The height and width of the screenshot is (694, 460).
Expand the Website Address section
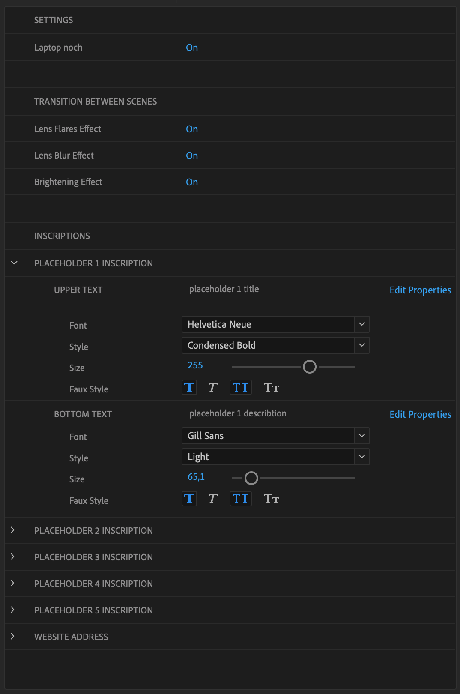[x=13, y=637]
